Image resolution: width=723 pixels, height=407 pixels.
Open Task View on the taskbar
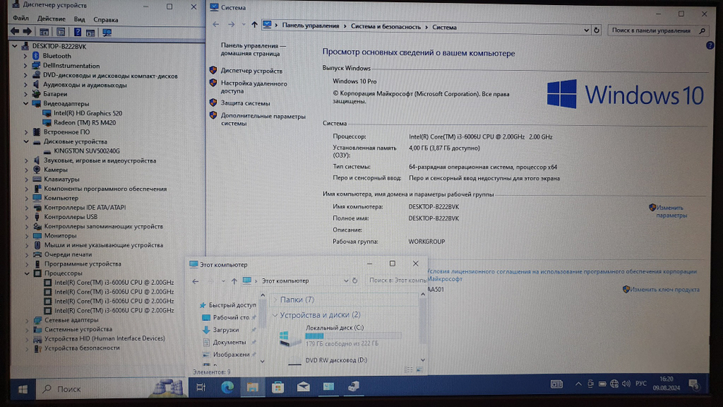[x=200, y=387]
